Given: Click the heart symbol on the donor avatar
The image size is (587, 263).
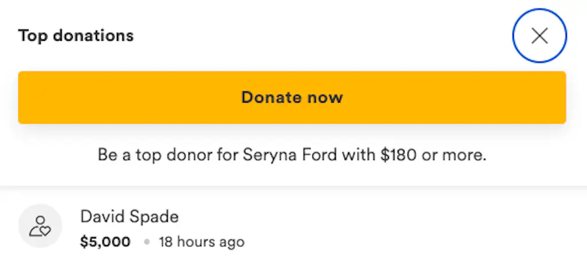Looking at the screenshot, I should point(44,231).
